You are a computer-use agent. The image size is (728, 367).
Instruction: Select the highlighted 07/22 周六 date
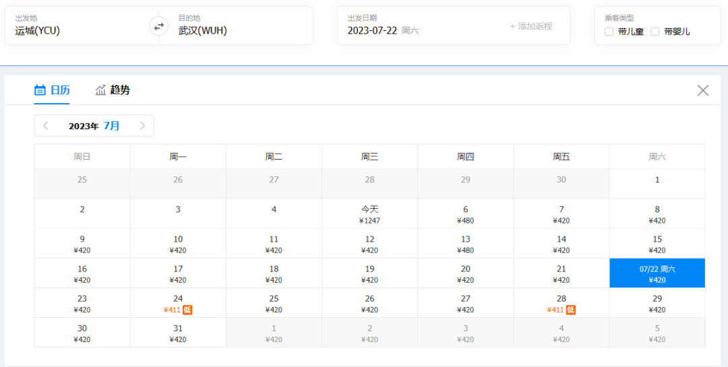[657, 273]
